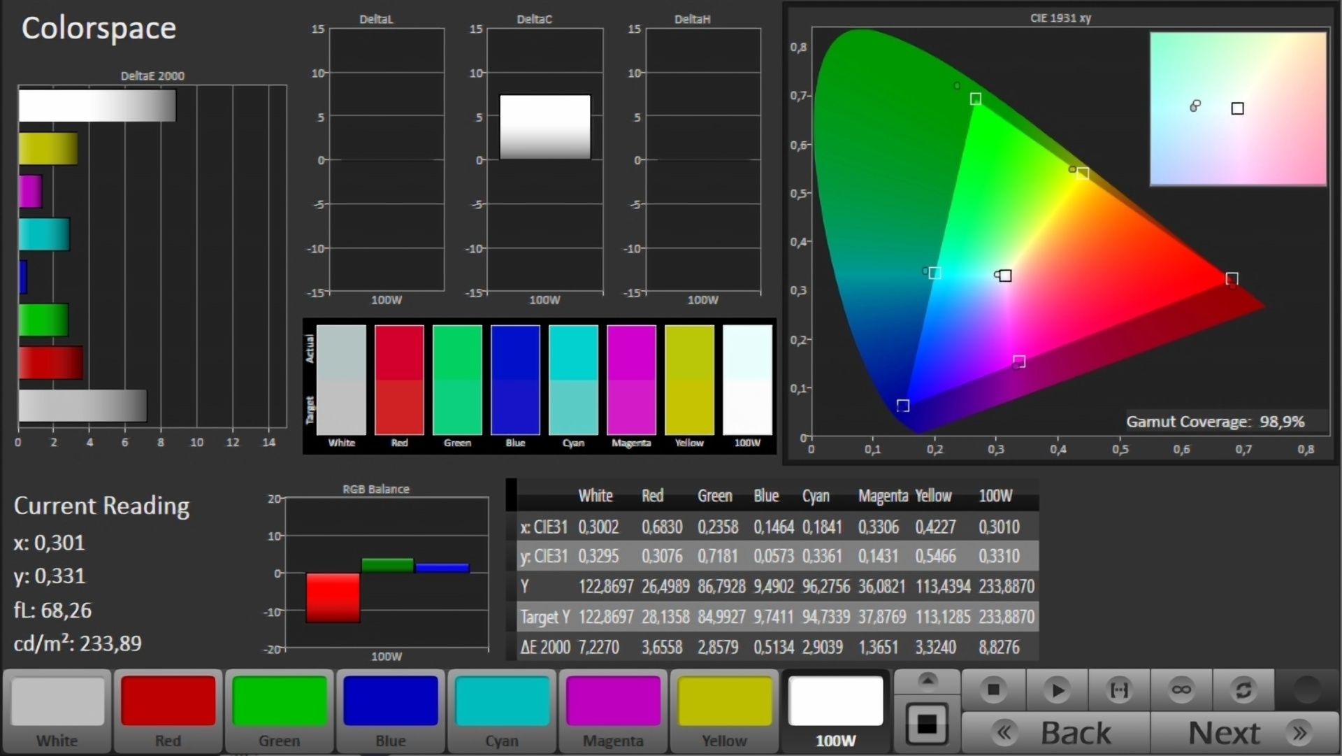The height and width of the screenshot is (756, 1342).
Task: Click the Red column header in data table
Action: [652, 496]
